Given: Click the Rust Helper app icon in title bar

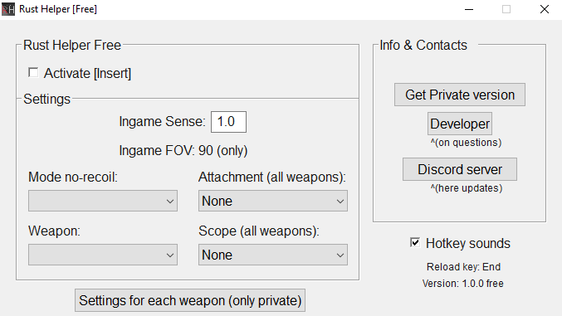Looking at the screenshot, I should (x=8, y=9).
